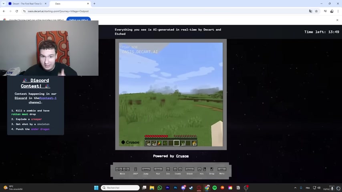Go back to the previous page

click(x=4, y=11)
